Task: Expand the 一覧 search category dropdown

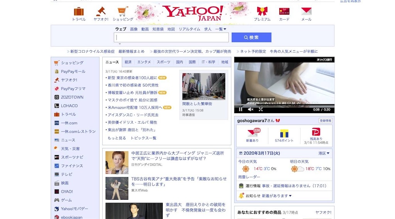Action: click(221, 29)
